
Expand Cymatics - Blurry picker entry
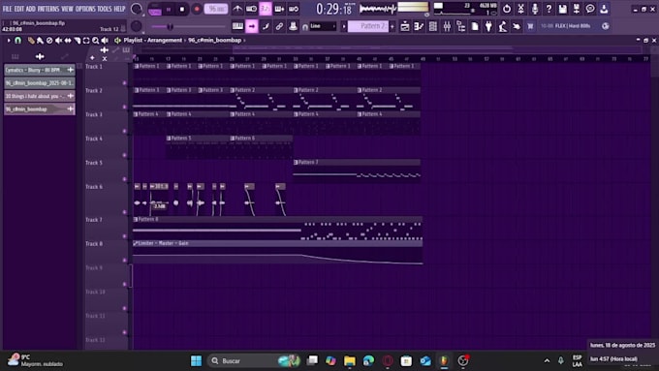(70, 70)
